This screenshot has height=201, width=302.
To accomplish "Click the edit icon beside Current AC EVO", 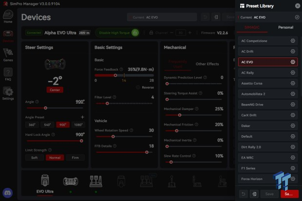I will pos(297,17).
